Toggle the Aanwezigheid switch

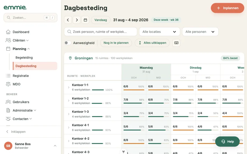pyautogui.click(x=68, y=43)
